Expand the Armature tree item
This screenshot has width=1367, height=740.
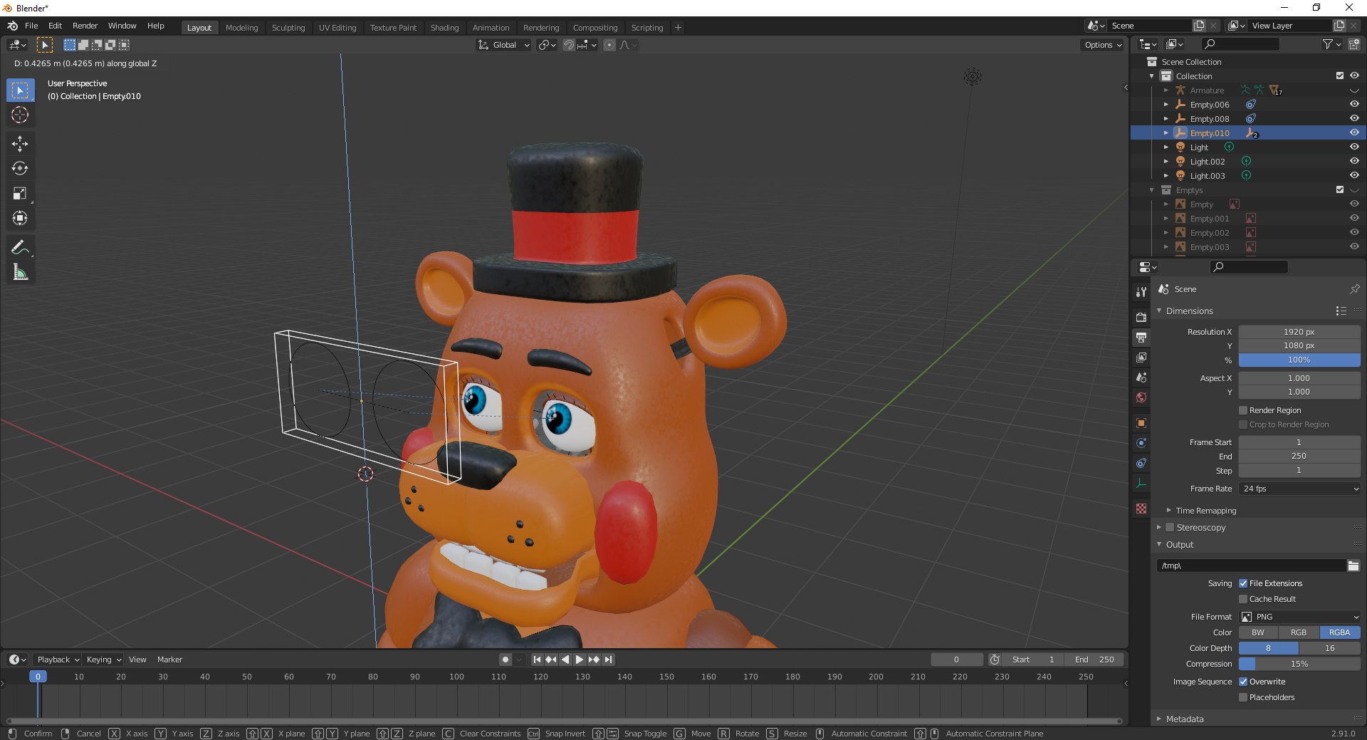(1166, 90)
